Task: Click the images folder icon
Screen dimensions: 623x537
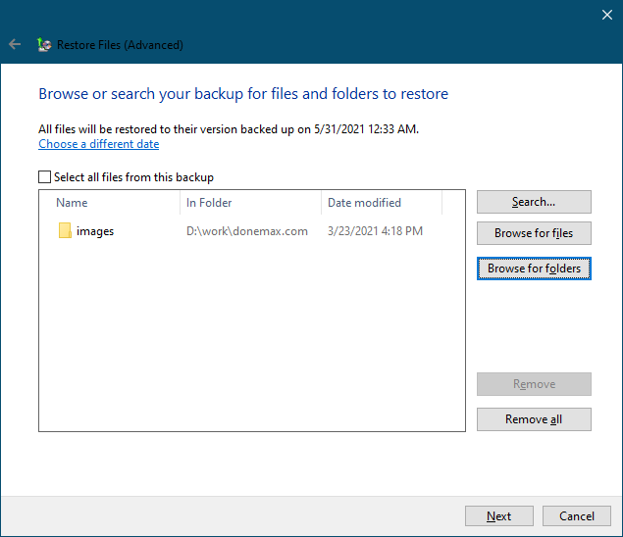Action: [x=65, y=230]
